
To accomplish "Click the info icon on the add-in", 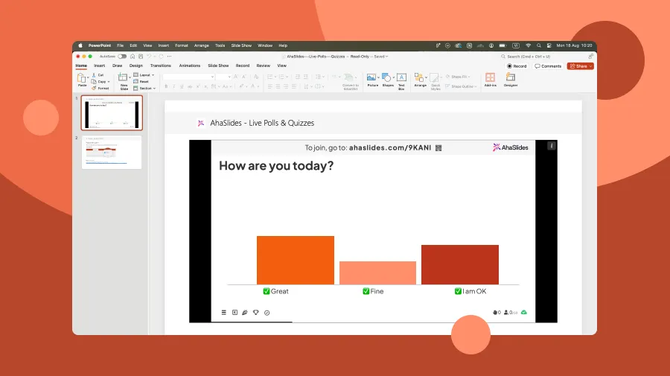I will pyautogui.click(x=551, y=146).
